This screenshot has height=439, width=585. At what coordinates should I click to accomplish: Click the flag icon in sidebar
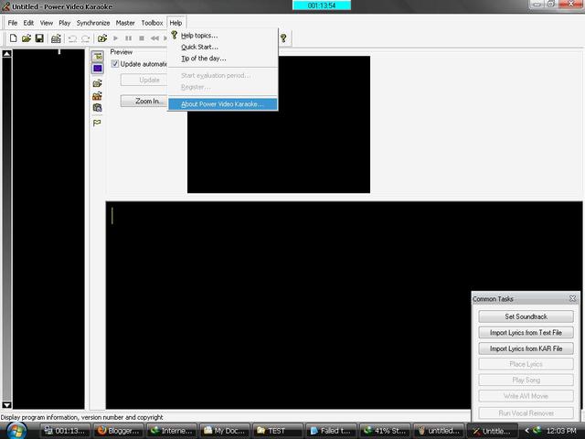click(x=98, y=123)
